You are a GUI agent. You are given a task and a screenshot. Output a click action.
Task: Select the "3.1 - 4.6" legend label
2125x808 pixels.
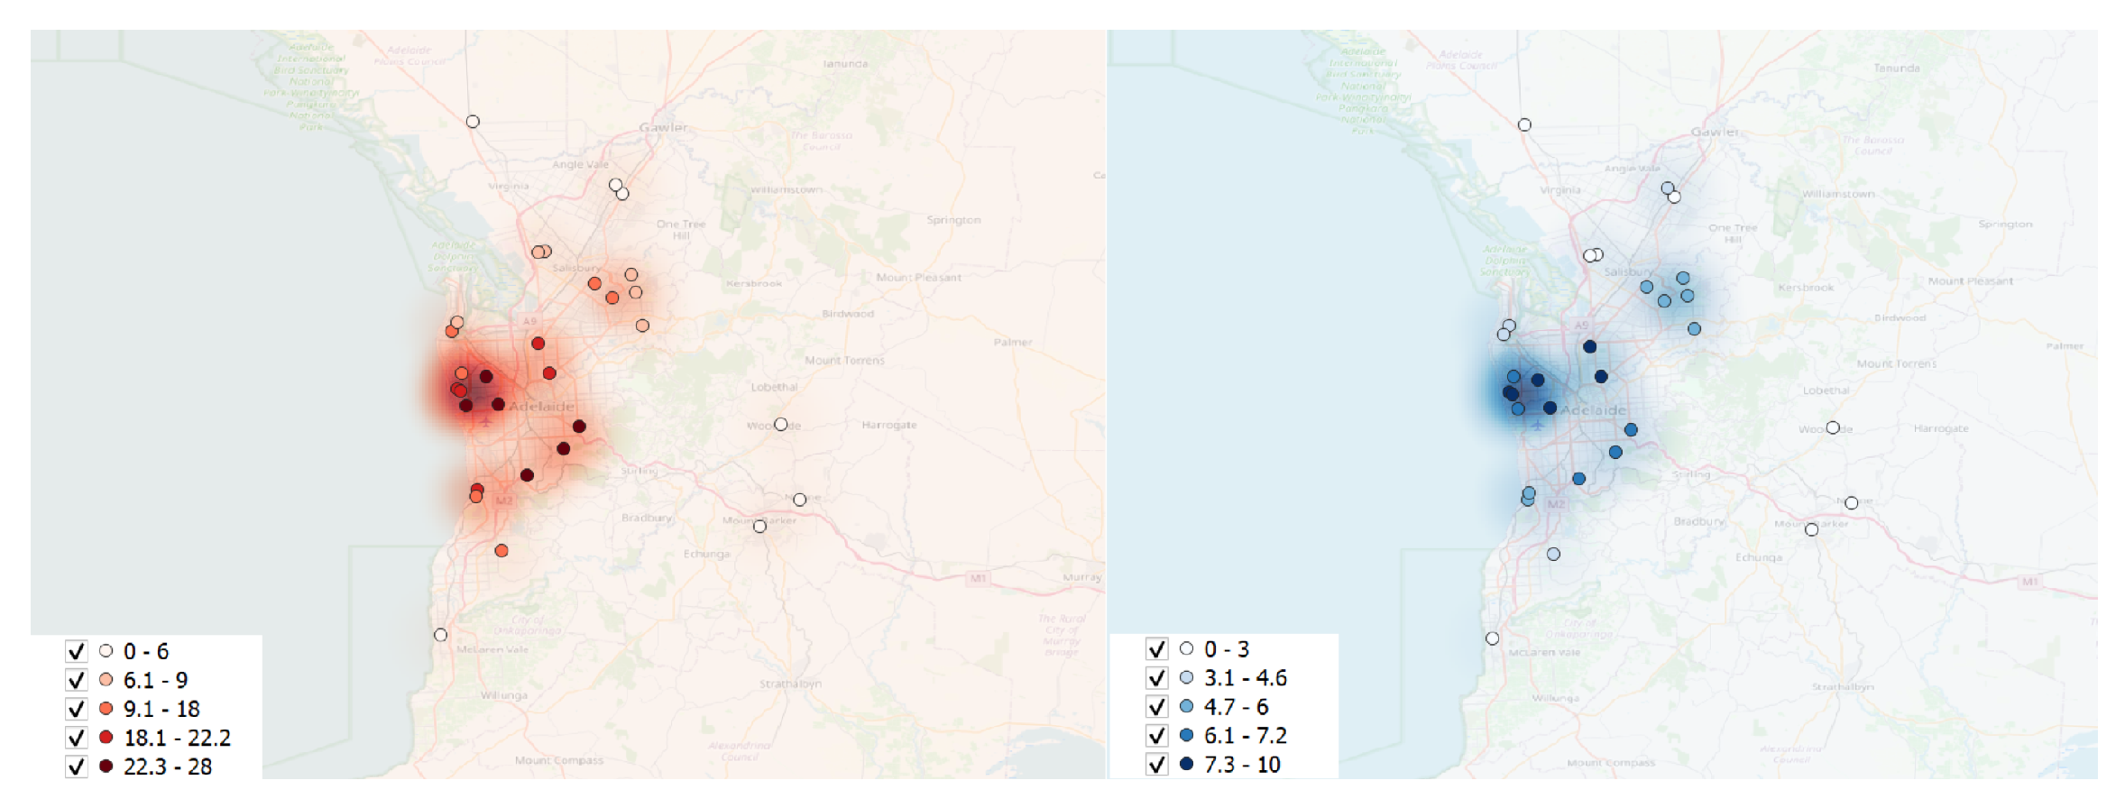pyautogui.click(x=1246, y=678)
